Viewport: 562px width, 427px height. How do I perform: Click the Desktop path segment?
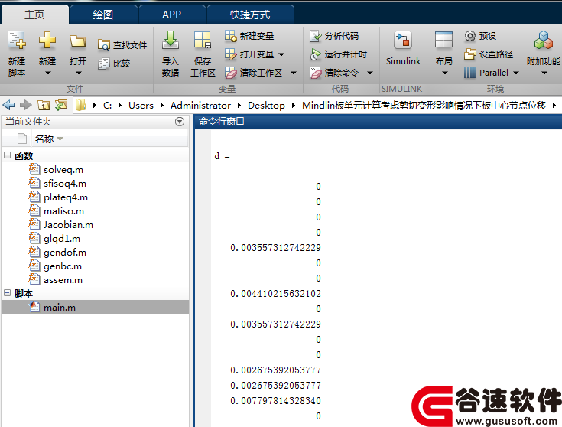(266, 106)
